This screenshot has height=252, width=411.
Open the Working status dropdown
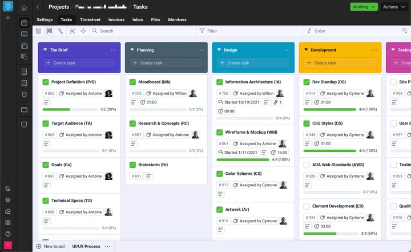click(364, 7)
